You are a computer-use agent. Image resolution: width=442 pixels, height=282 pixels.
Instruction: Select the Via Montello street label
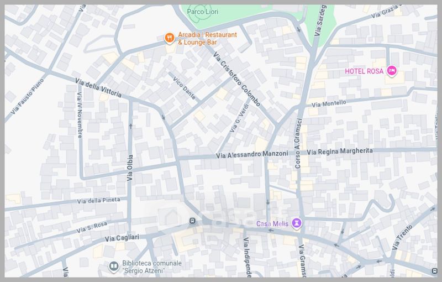click(x=329, y=103)
